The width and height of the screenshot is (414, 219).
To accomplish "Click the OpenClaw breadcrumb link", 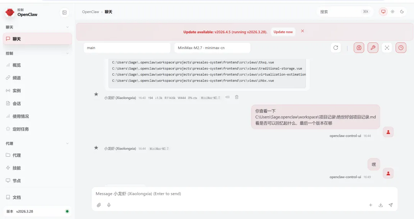I will coord(90,12).
